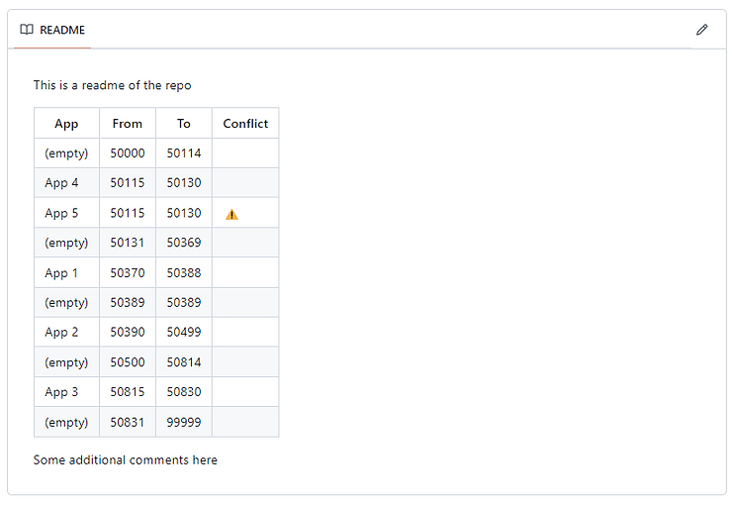Select the App 2 table cell
Screen dimensions: 732x507
(61, 333)
